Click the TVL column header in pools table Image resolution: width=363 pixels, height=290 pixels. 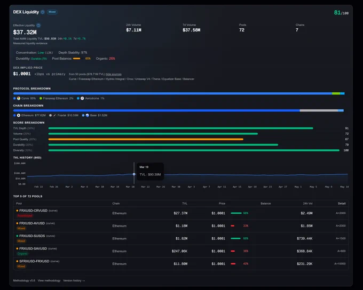(x=185, y=204)
